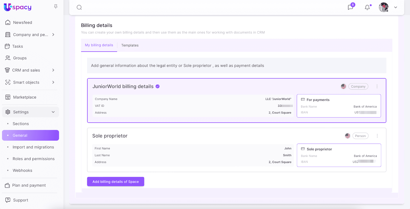
Task: Open three-dot menu for Sole proprietor
Action: 377,136
